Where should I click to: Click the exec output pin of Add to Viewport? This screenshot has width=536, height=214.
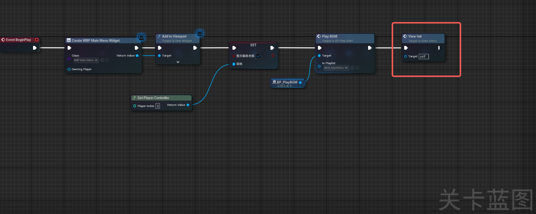[195, 48]
